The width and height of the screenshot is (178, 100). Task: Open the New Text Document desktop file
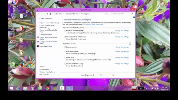coord(22,18)
